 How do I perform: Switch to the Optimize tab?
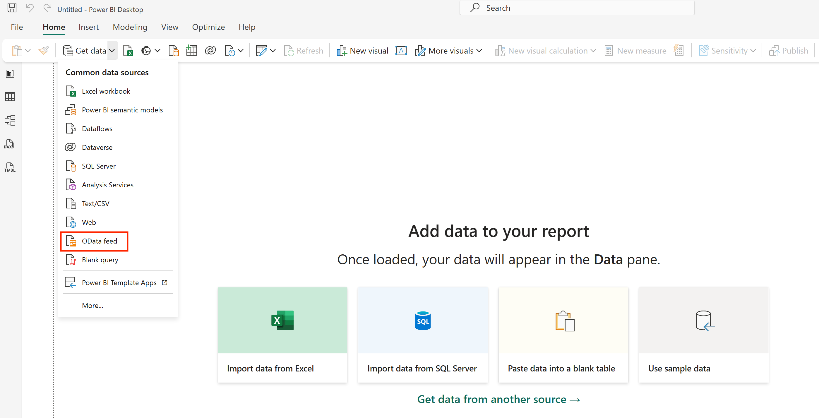click(208, 27)
